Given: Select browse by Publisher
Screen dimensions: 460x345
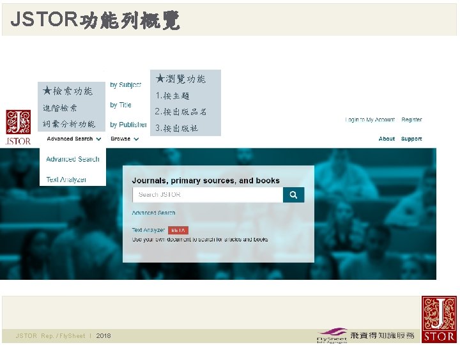Looking at the screenshot, I should click(128, 125).
